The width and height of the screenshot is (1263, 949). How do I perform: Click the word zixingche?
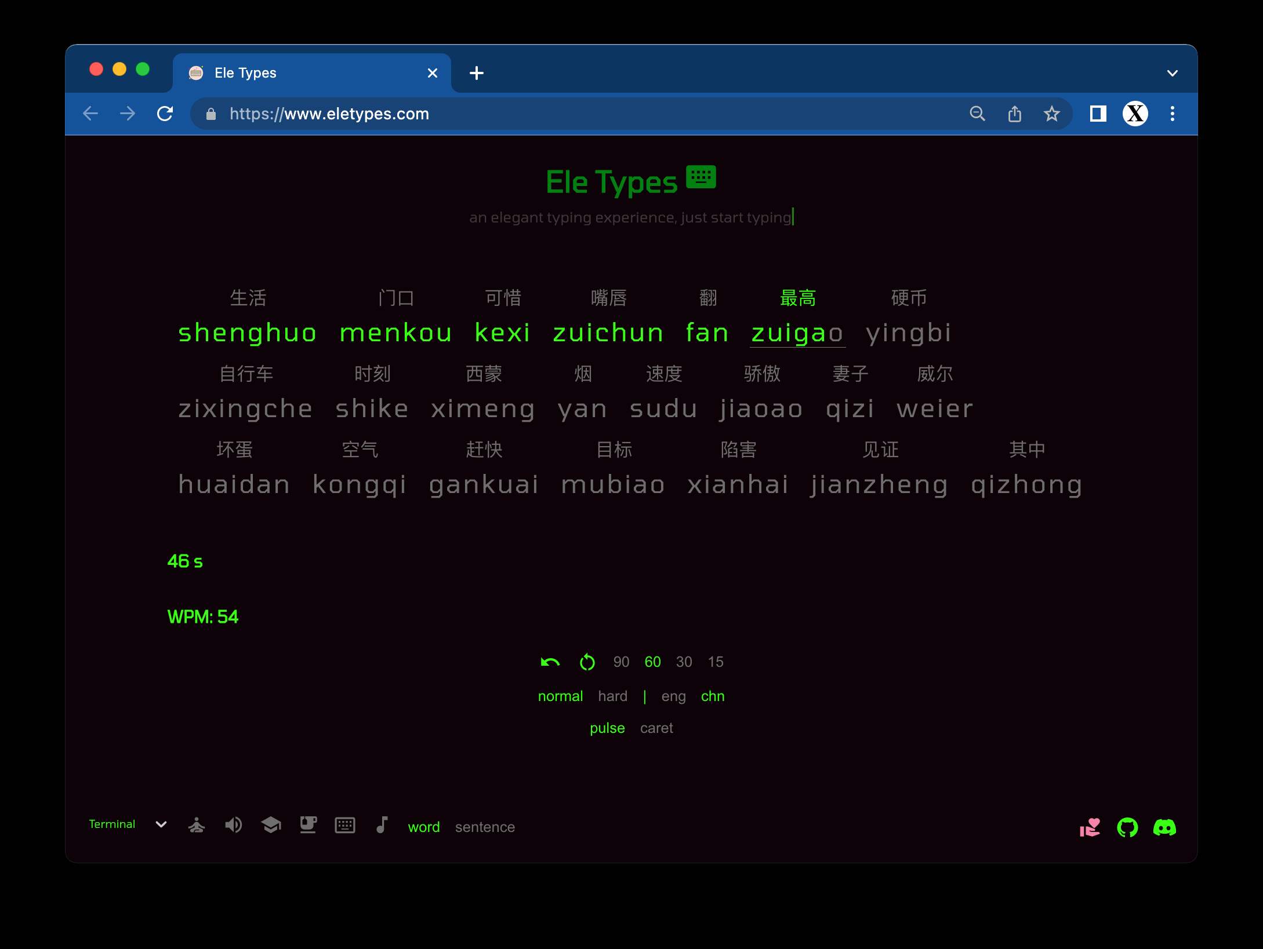pos(245,409)
